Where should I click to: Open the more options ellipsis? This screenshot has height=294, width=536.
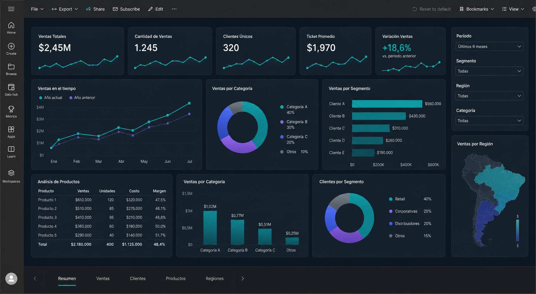(174, 9)
